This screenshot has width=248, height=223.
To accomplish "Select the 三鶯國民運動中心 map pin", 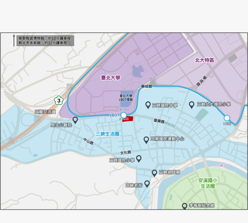I will pyautogui.click(x=146, y=140).
